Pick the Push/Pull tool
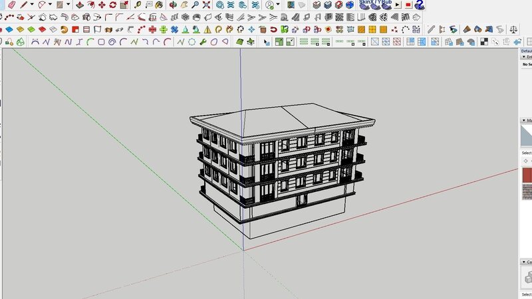Image resolution: width=532 pixels, height=299 pixels. point(80,5)
